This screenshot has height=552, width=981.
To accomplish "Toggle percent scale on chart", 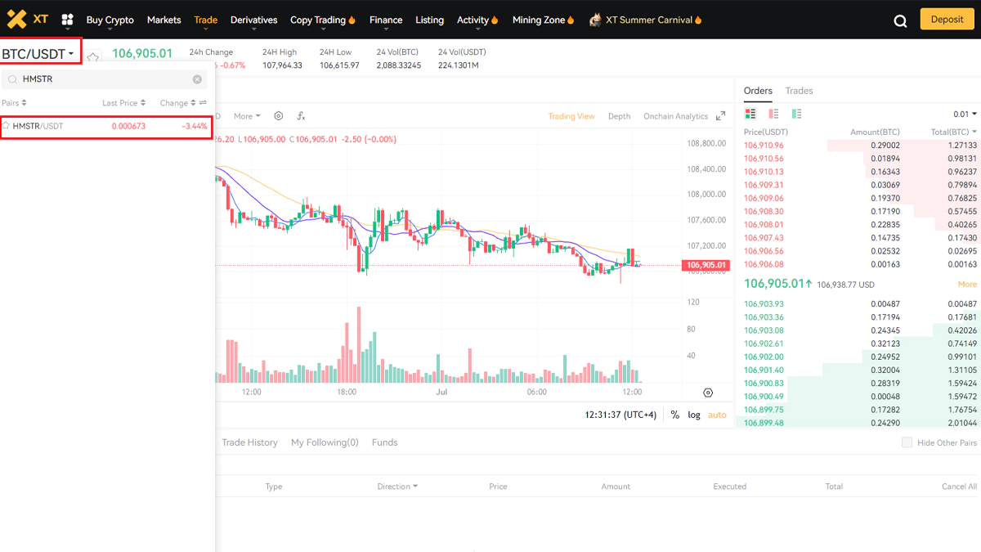I will 675,415.
